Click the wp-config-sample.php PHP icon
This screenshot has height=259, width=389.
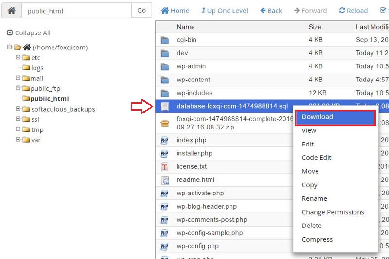[x=164, y=233]
